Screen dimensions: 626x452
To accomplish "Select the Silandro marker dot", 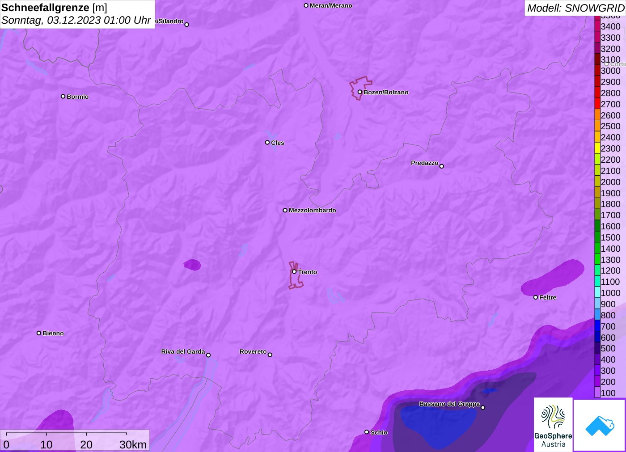I will [187, 25].
